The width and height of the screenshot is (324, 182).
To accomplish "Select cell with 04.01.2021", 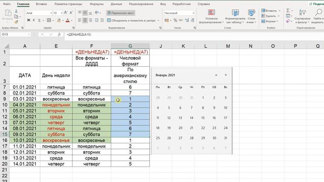I will pyautogui.click(x=25, y=105).
